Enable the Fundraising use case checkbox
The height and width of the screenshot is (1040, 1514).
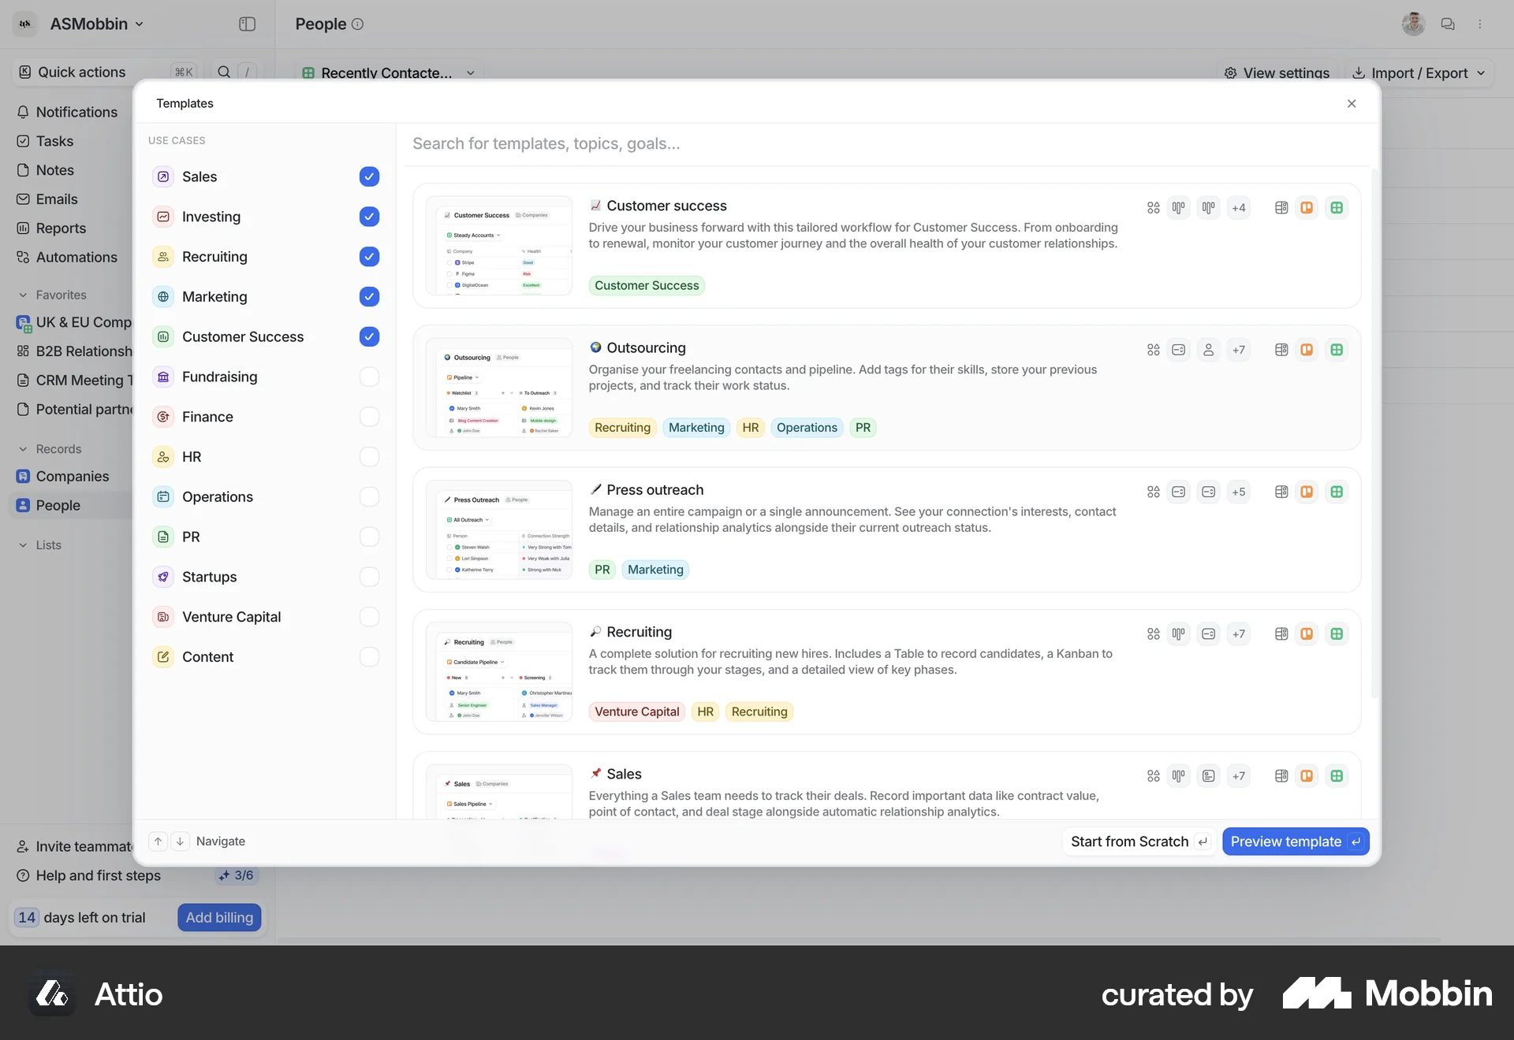(368, 377)
